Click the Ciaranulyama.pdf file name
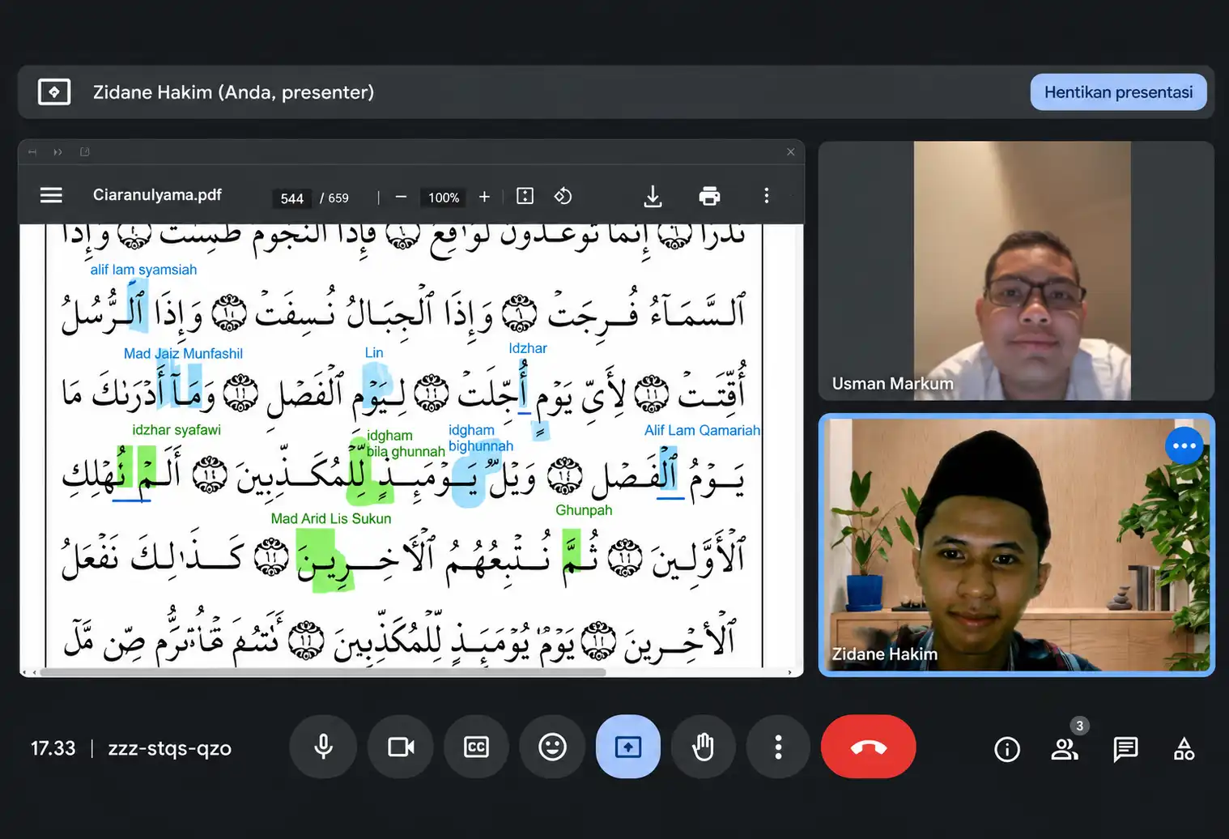Viewport: 1229px width, 839px height. 157,195
